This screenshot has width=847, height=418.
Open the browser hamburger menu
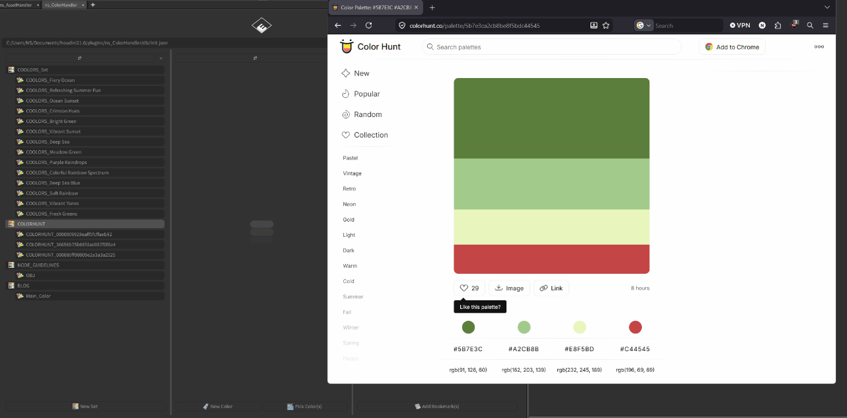pyautogui.click(x=825, y=25)
